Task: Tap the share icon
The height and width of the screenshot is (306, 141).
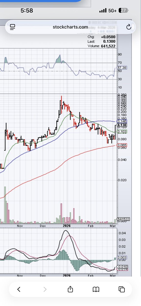Action: pyautogui.click(x=70, y=289)
